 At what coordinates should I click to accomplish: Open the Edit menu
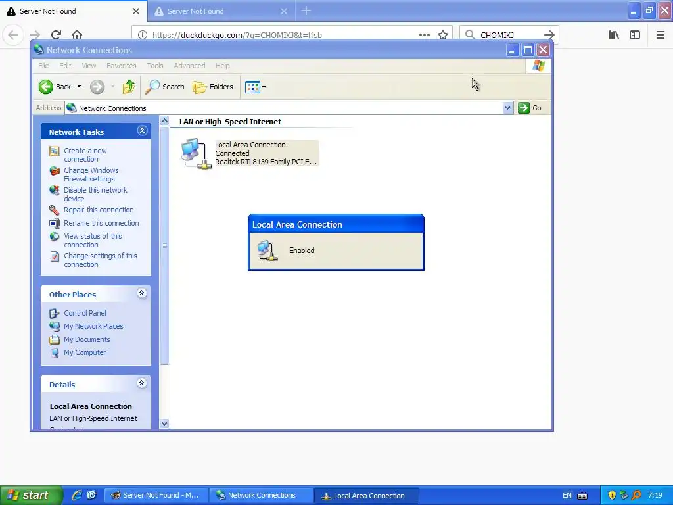pyautogui.click(x=65, y=66)
